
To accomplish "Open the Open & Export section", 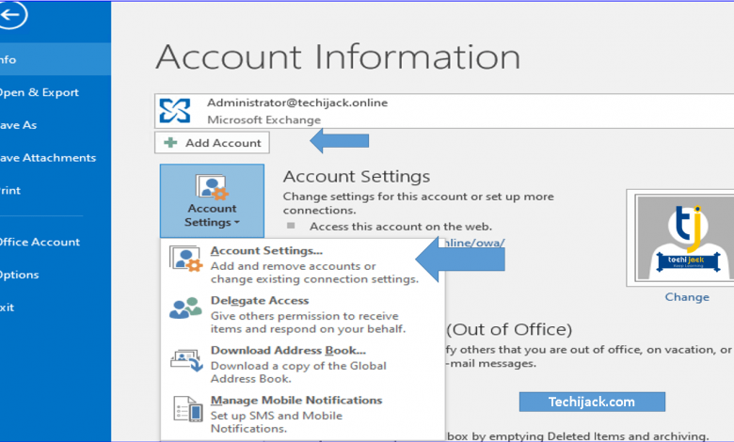I will pyautogui.click(x=56, y=92).
